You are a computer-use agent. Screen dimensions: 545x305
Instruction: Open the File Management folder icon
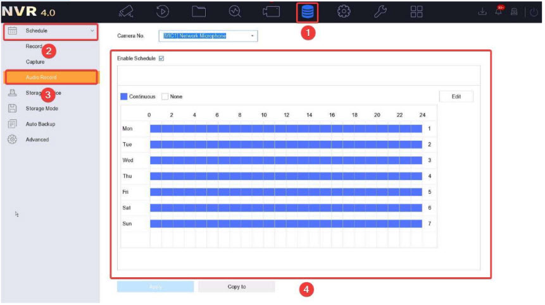pyautogui.click(x=199, y=12)
